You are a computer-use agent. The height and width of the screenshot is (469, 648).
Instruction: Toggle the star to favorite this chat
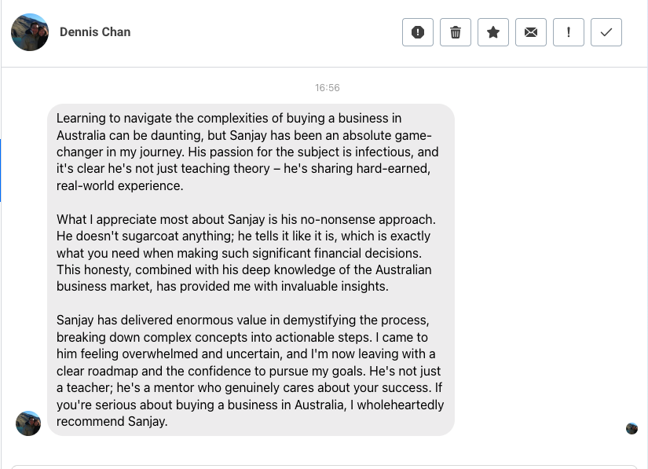click(492, 32)
